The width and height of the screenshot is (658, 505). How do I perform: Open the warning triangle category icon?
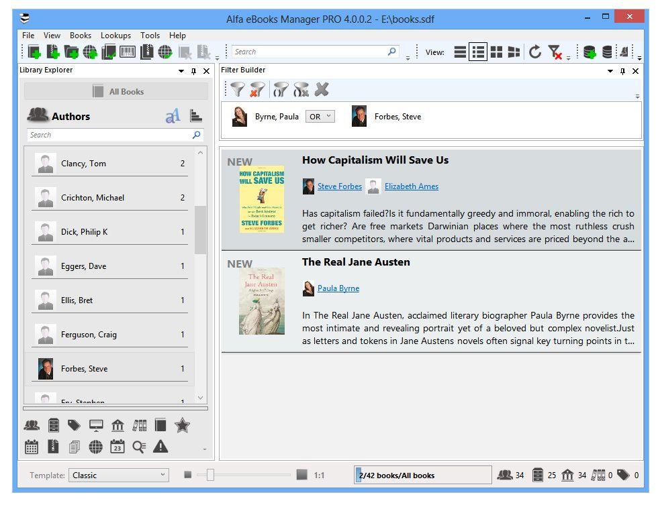click(160, 447)
